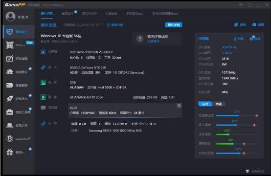Click the 截图 screenshot button
The image size is (271, 176).
point(258,25)
